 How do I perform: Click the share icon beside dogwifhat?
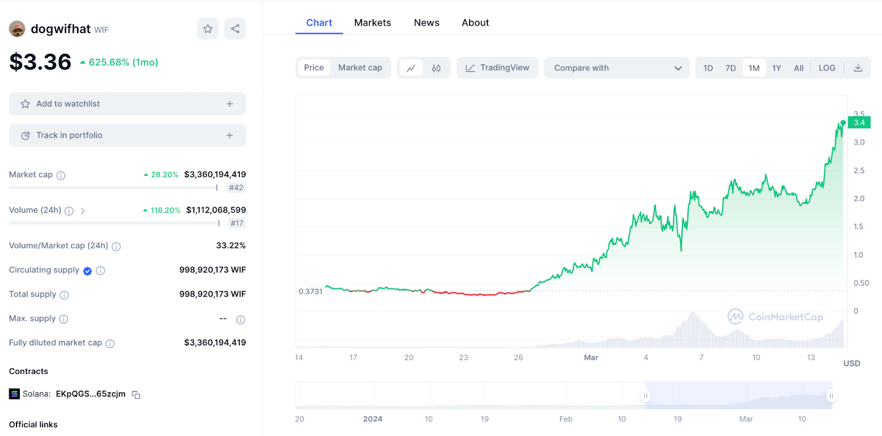(x=235, y=29)
